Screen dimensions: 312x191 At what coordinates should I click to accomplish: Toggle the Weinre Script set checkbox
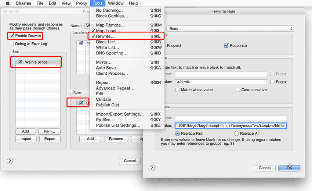point(20,62)
